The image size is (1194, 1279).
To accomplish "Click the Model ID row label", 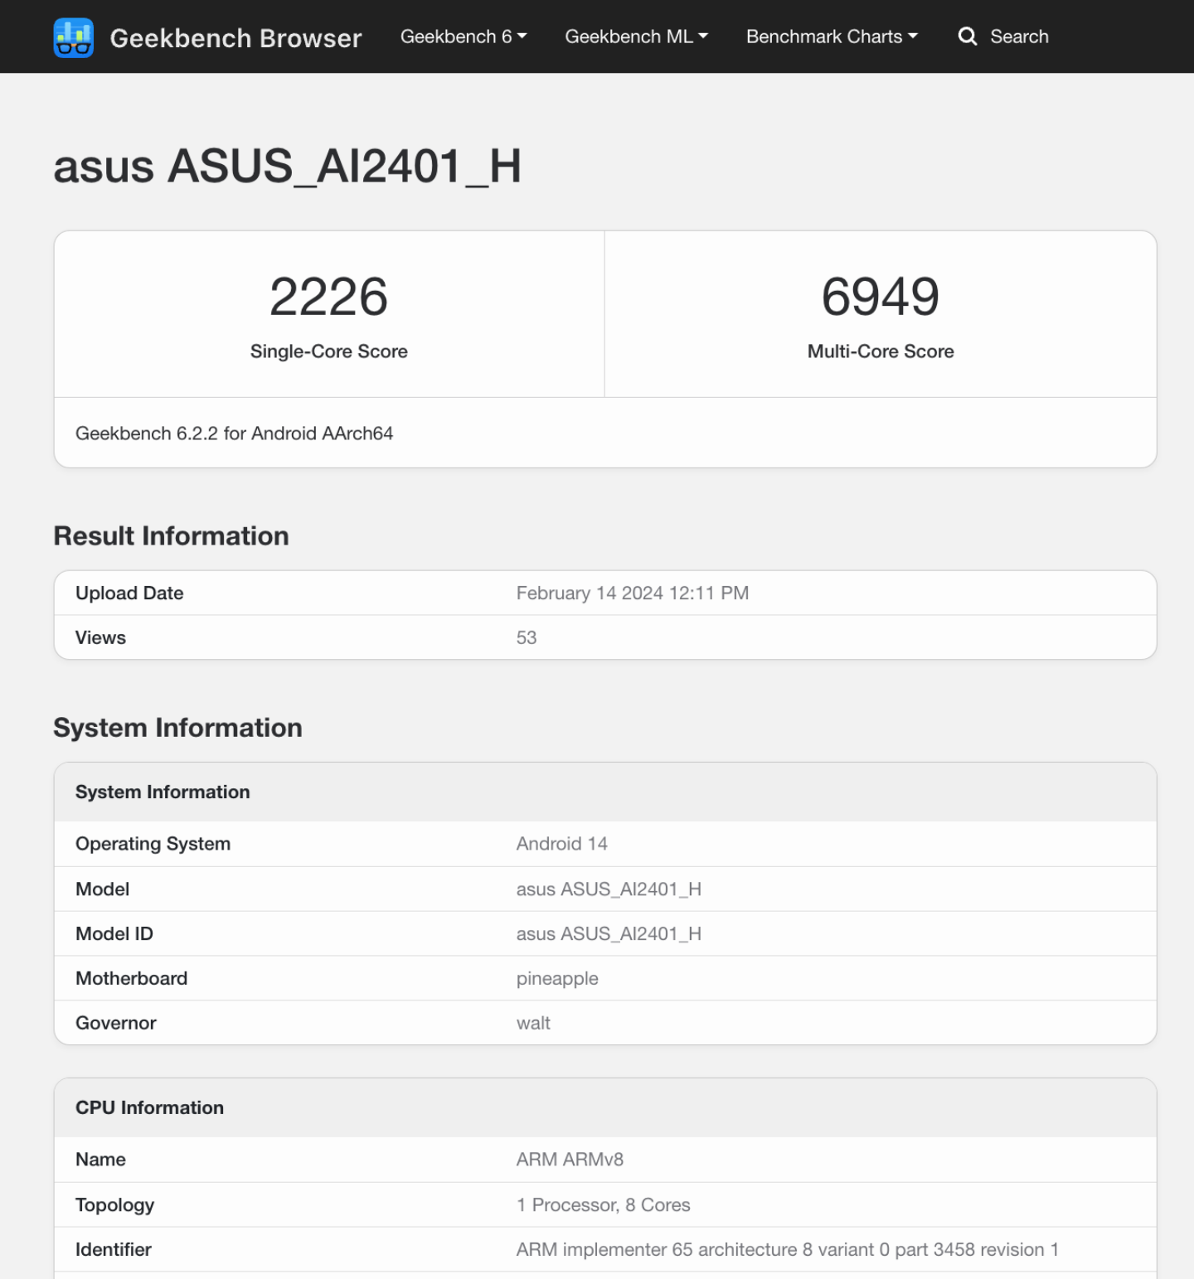I will (x=114, y=934).
